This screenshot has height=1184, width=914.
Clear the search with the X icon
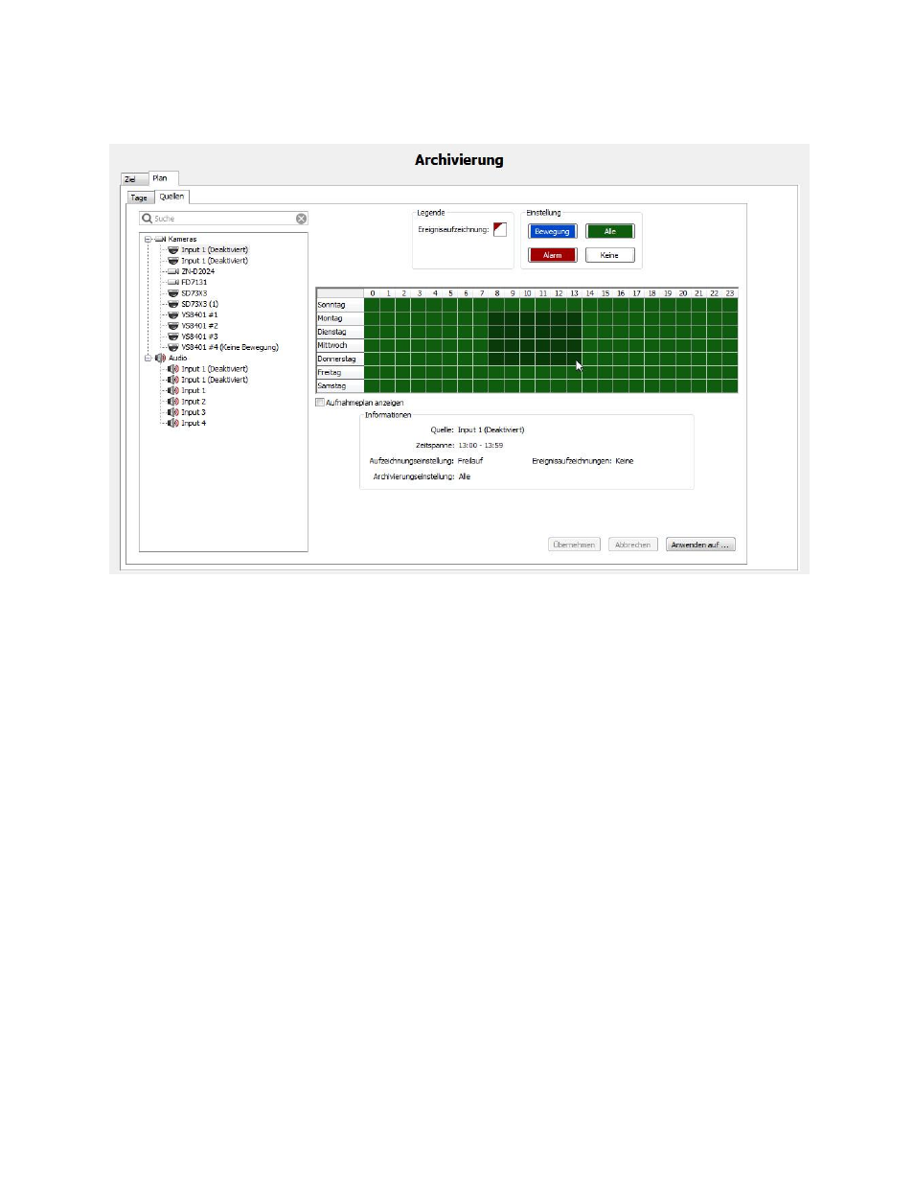tap(301, 219)
